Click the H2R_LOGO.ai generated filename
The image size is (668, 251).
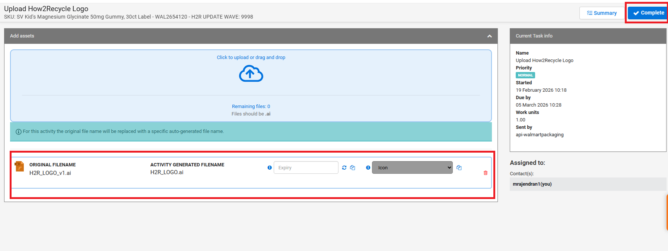pyautogui.click(x=167, y=172)
